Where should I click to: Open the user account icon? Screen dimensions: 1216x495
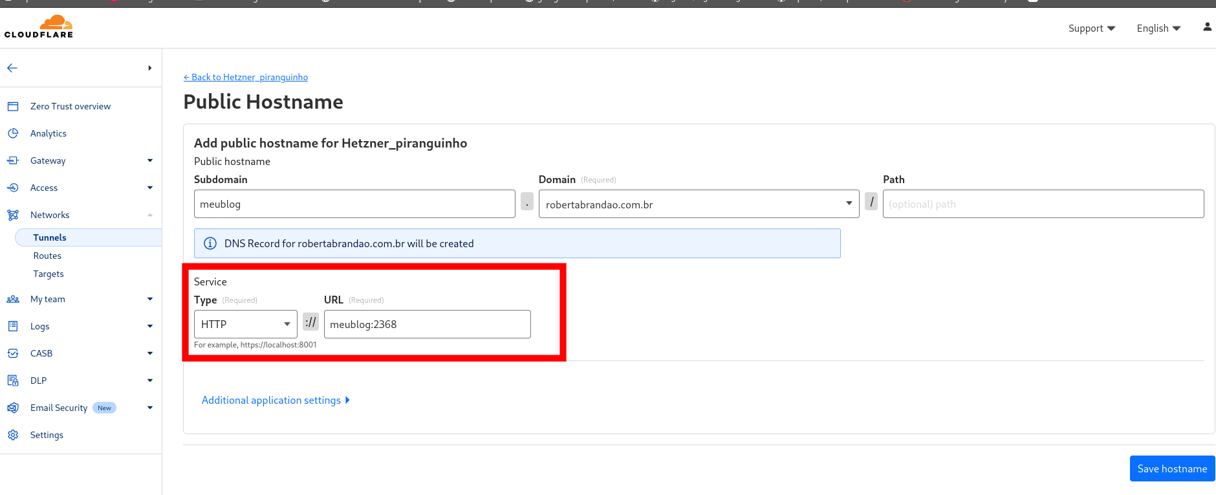click(x=1207, y=27)
